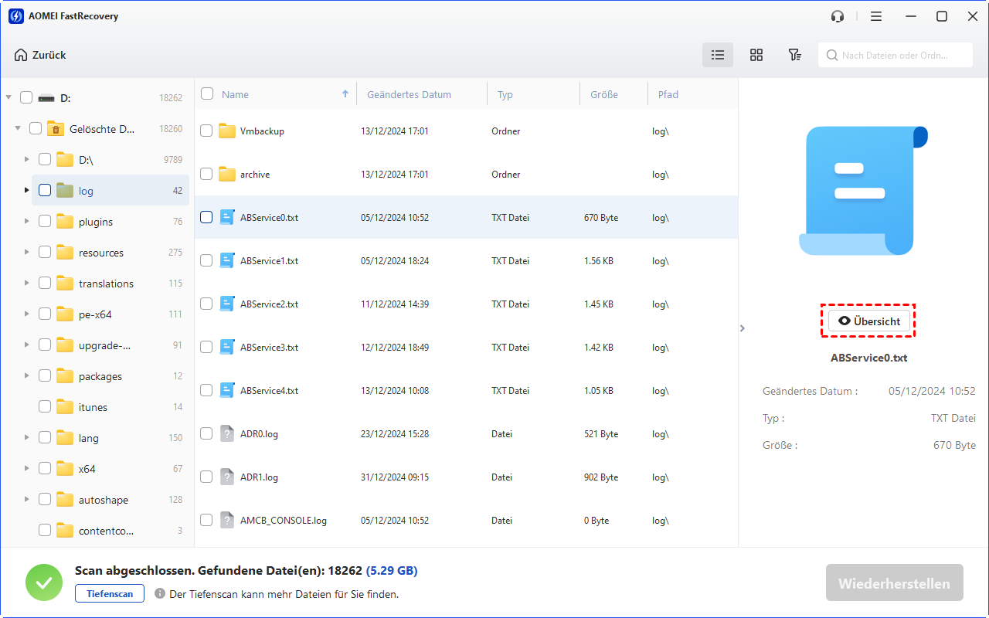Viewport: 989px width, 618px height.
Task: Sort files by Größe column header
Action: point(603,94)
